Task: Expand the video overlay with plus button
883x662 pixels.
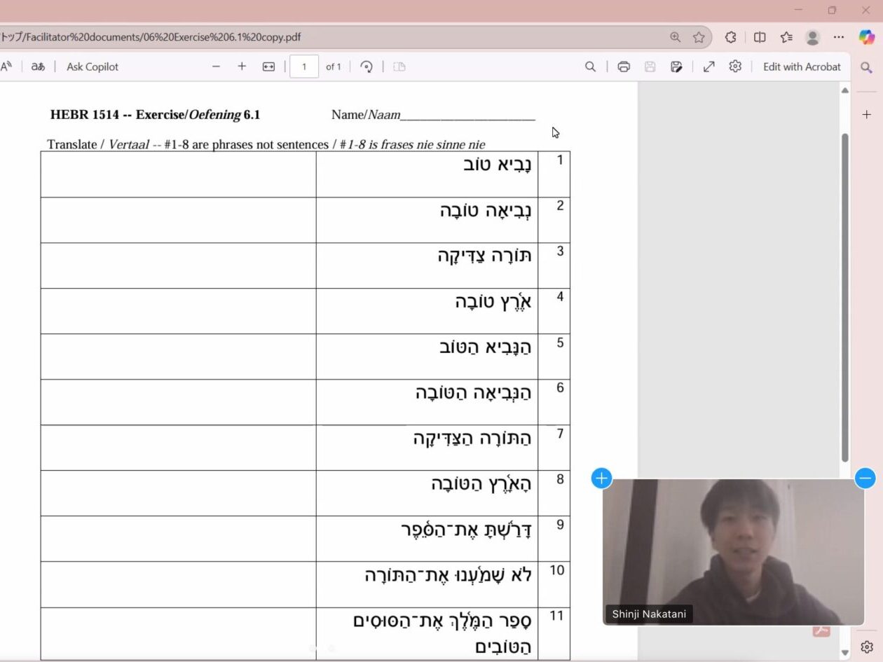Action: click(x=601, y=478)
